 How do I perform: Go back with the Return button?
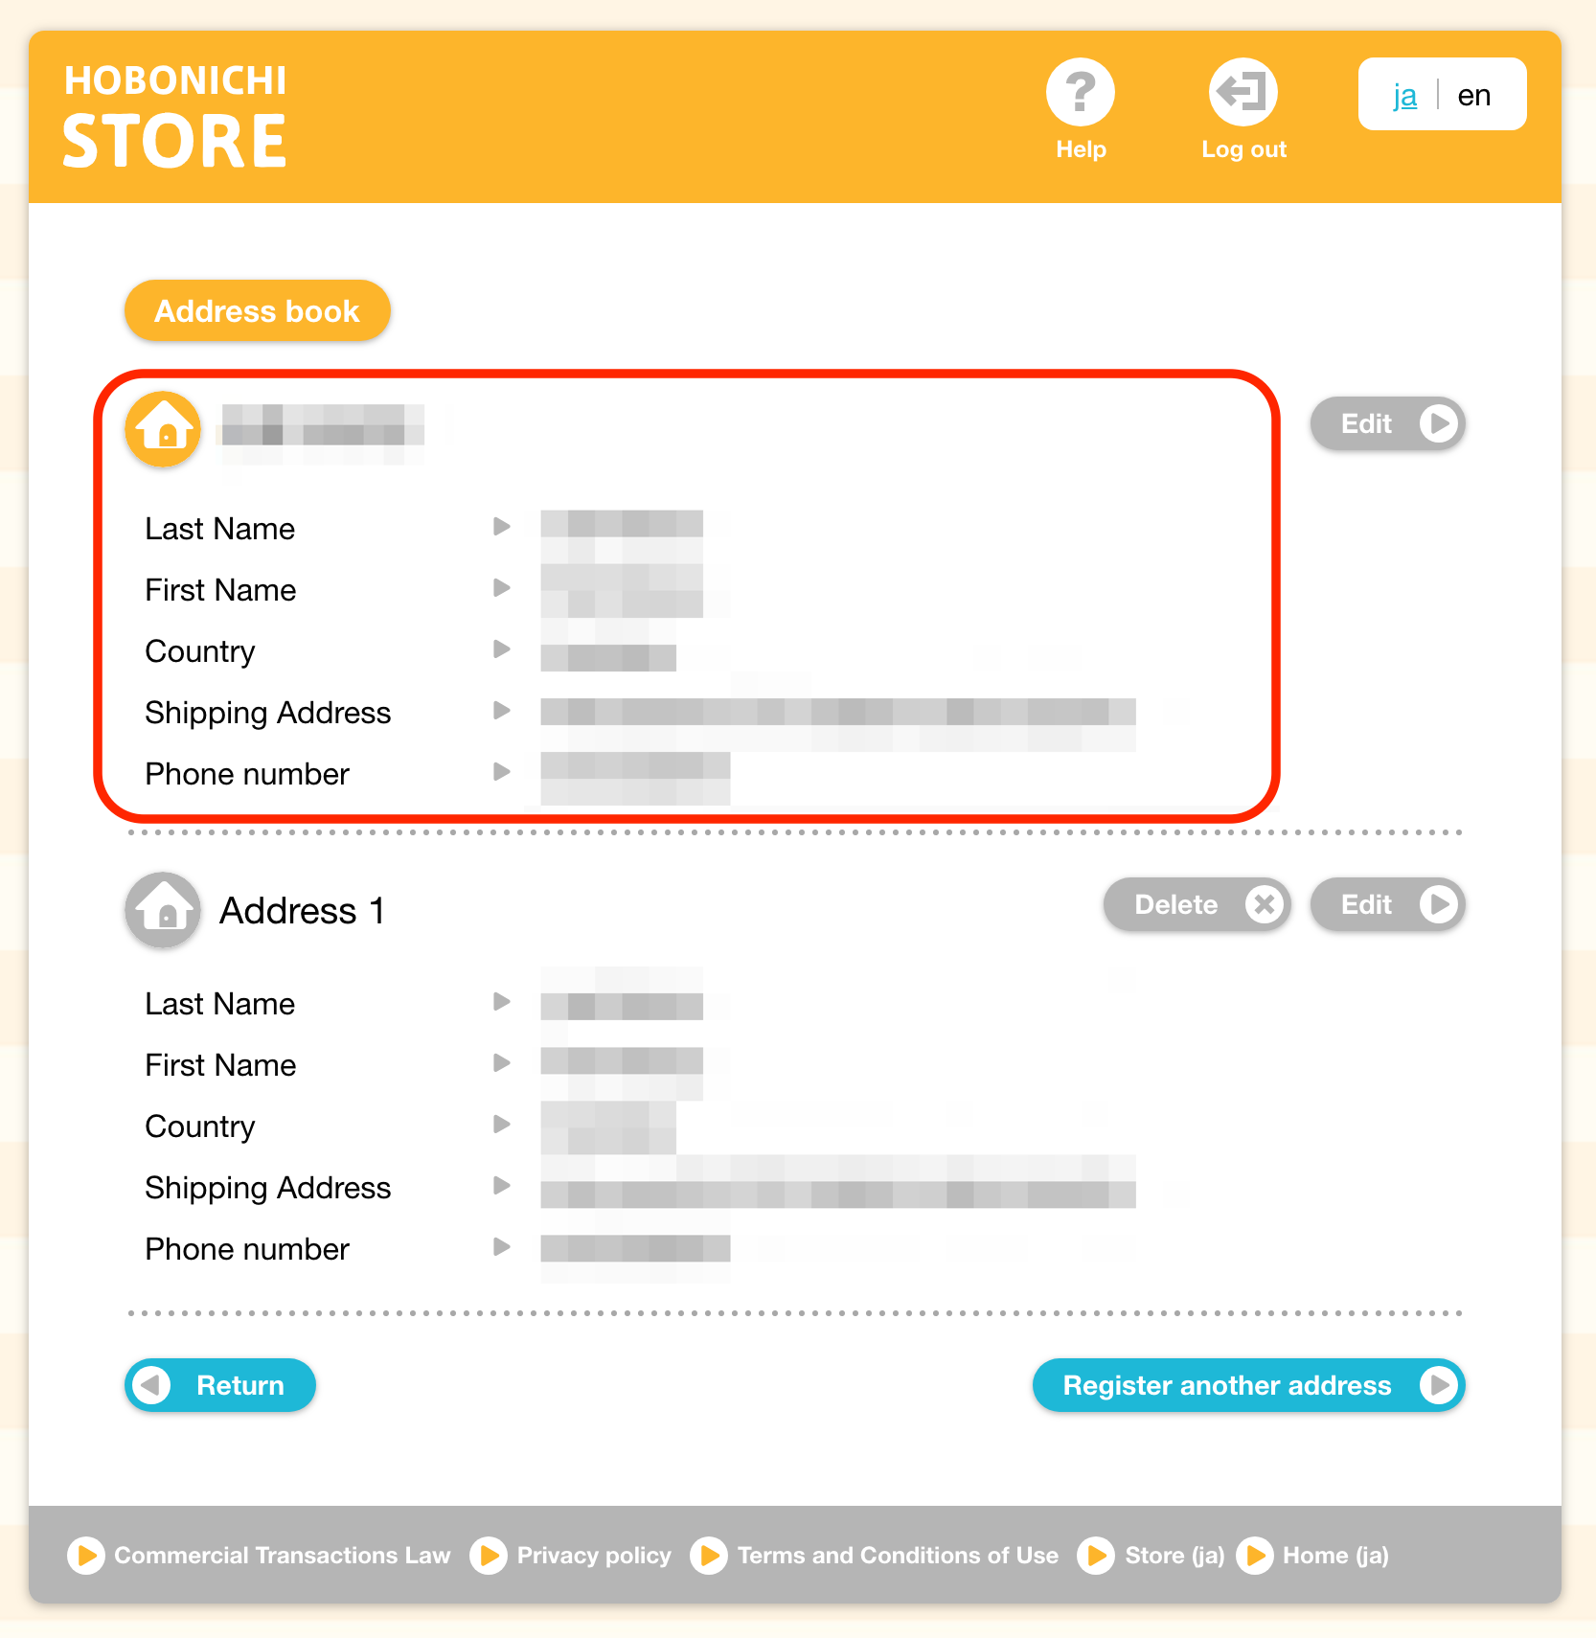coord(220,1385)
